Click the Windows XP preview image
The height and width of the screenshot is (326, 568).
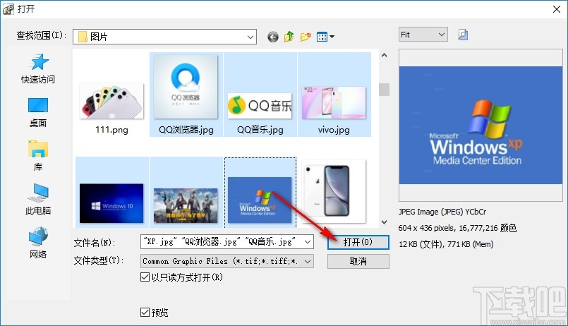click(481, 125)
